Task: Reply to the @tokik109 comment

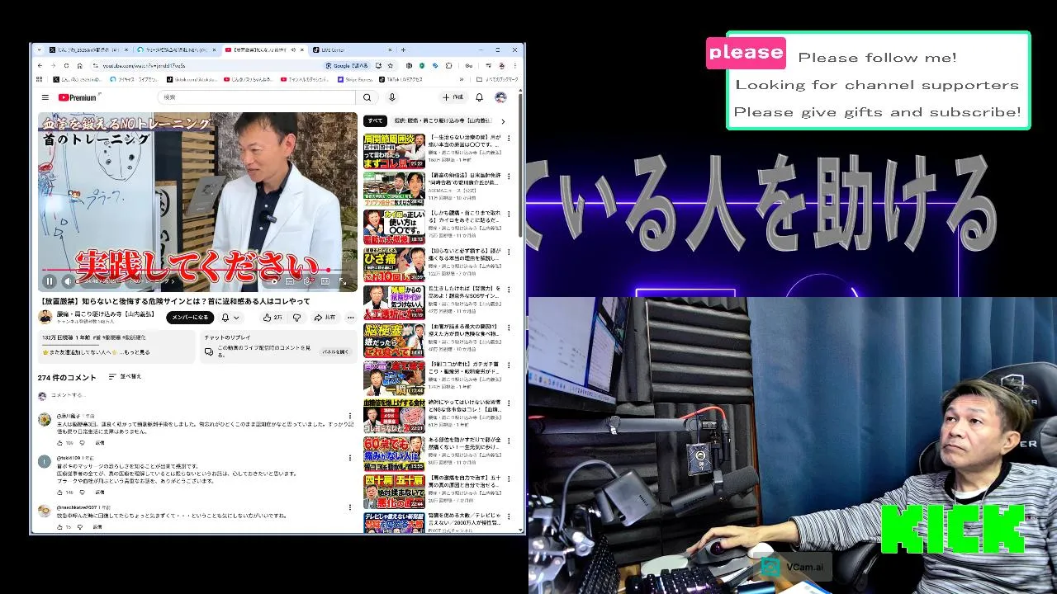Action: [x=99, y=493]
